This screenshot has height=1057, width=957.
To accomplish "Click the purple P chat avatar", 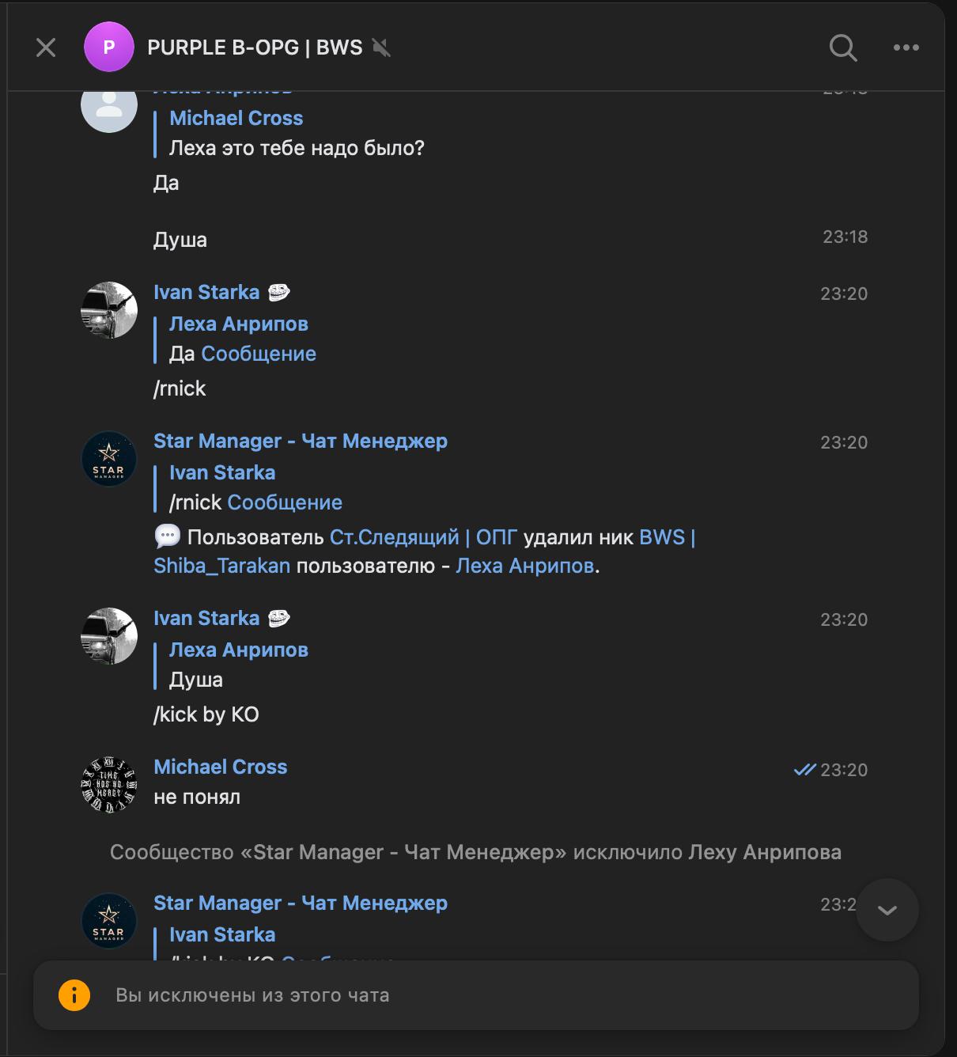I will pos(108,47).
